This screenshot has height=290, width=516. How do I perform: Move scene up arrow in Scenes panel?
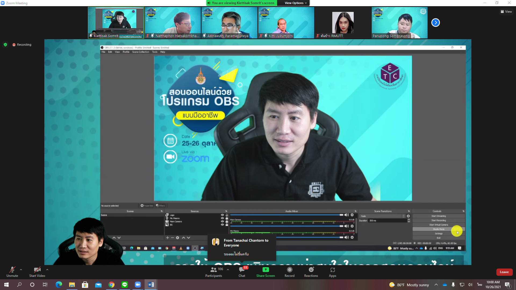(x=114, y=238)
